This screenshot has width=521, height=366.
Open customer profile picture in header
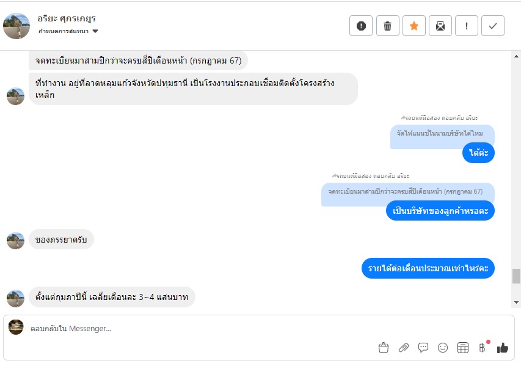16,26
